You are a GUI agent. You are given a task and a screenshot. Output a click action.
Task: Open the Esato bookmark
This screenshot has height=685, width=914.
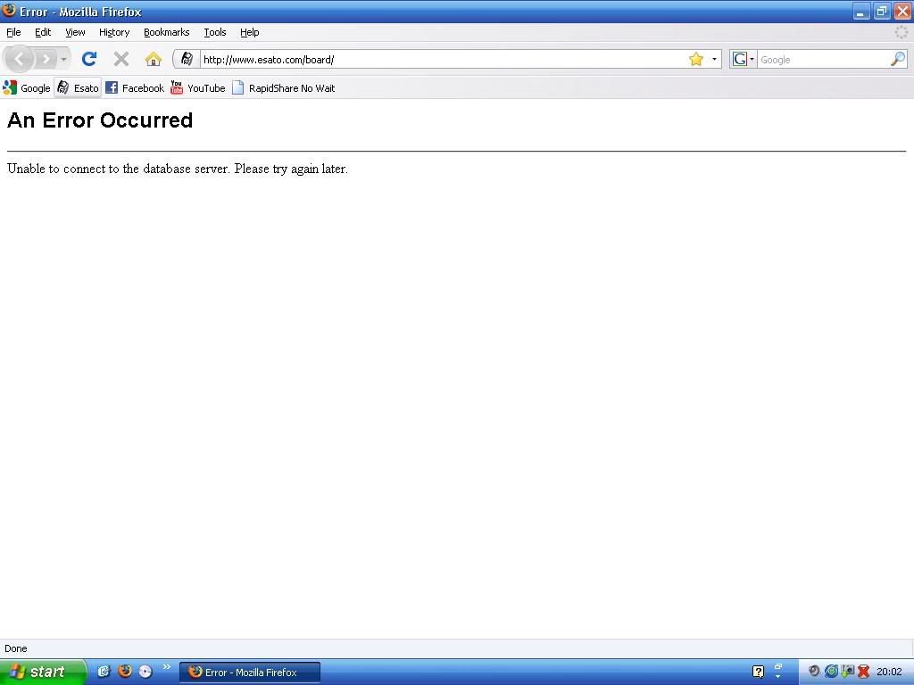79,88
